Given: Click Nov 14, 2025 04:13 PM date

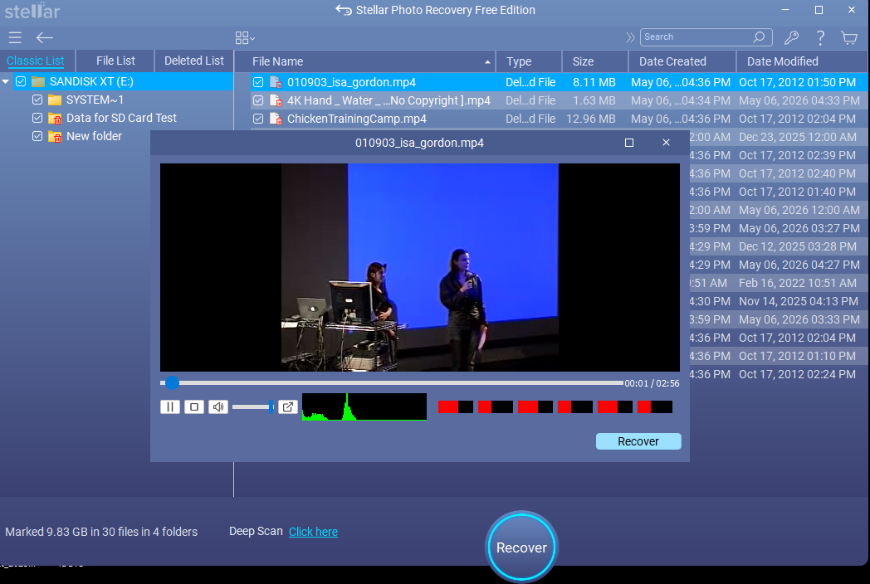Looking at the screenshot, I should point(799,301).
